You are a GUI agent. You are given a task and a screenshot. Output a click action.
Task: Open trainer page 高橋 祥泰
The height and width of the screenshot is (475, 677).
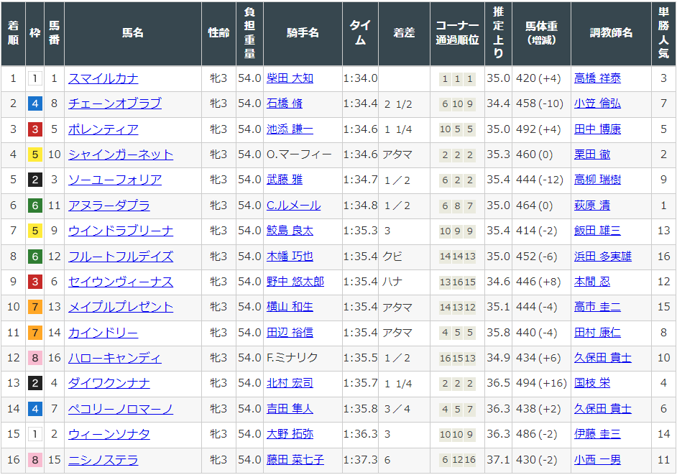coord(597,78)
